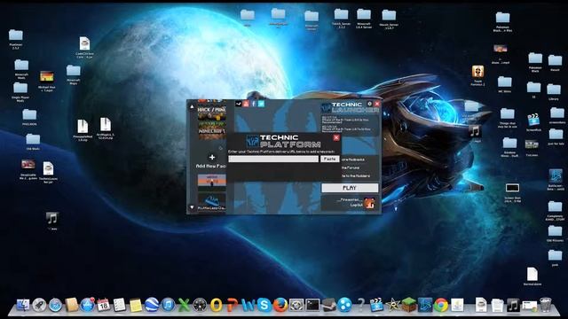Open the YouTube icon in Technic Launcher
The width and height of the screenshot is (568, 319).
pyautogui.click(x=246, y=104)
